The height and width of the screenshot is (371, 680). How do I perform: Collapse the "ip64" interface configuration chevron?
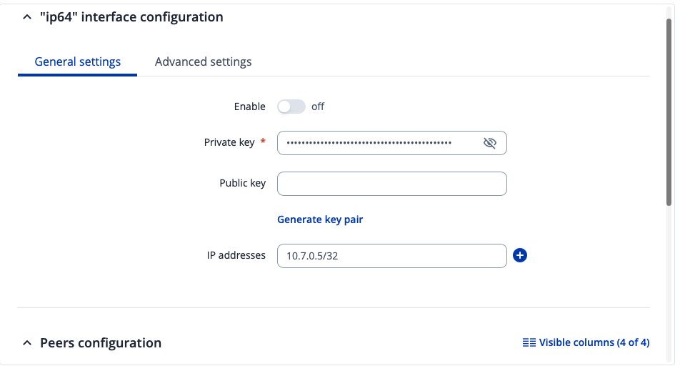pos(27,17)
